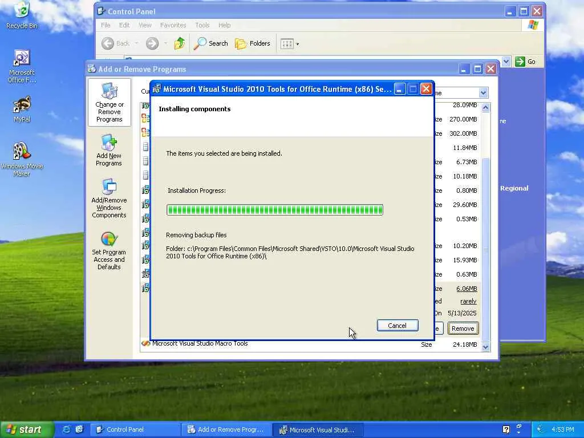This screenshot has height=438, width=584.
Task: Go up one folder level
Action: [x=180, y=43]
